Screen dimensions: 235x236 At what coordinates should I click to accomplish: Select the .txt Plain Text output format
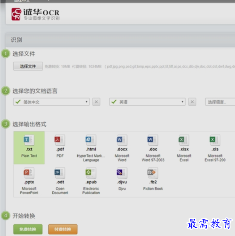(x=29, y=148)
